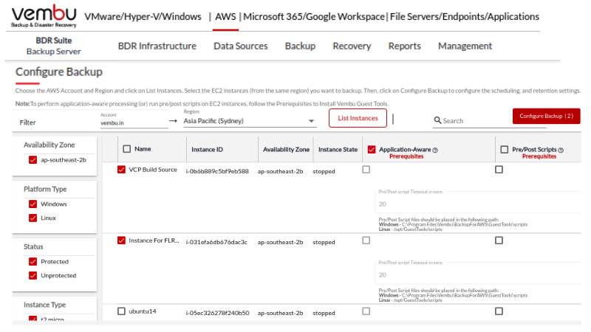Uncheck the Linux platform type filter
This screenshot has width=591, height=332.
pos(33,218)
